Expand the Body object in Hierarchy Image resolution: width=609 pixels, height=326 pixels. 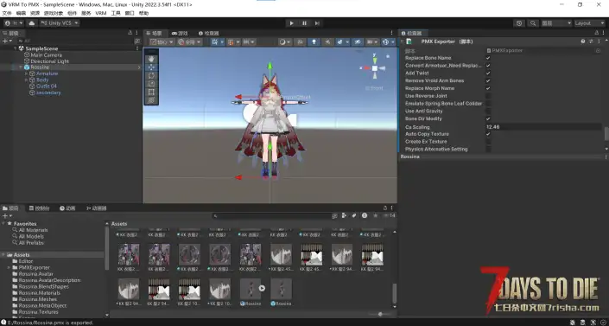click(27, 80)
